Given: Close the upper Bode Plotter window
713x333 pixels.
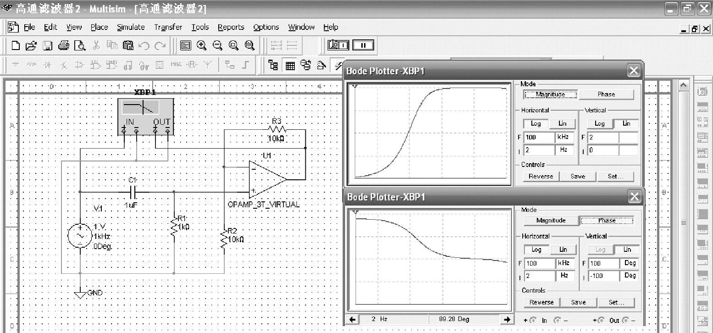Looking at the screenshot, I should tap(633, 71).
